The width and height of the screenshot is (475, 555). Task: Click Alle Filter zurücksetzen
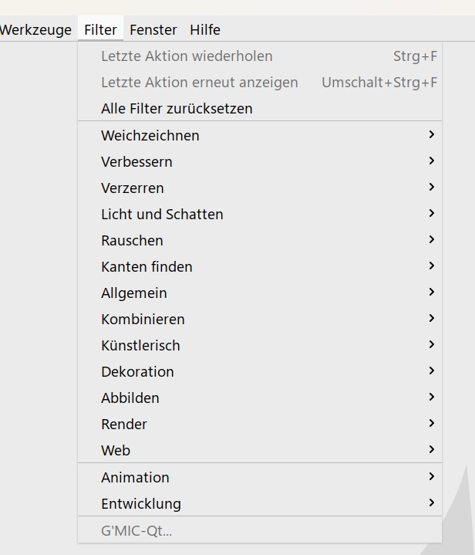tap(177, 109)
